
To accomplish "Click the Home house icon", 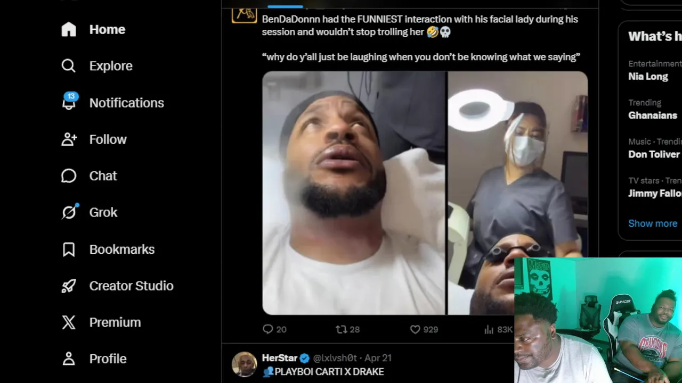I will pyautogui.click(x=69, y=29).
